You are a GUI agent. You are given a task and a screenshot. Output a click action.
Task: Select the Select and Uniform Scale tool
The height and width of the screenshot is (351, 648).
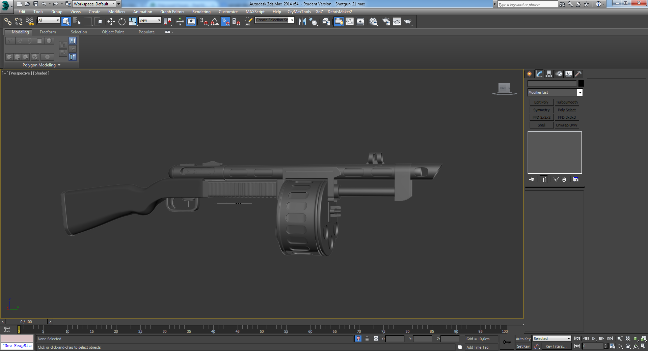tap(133, 22)
